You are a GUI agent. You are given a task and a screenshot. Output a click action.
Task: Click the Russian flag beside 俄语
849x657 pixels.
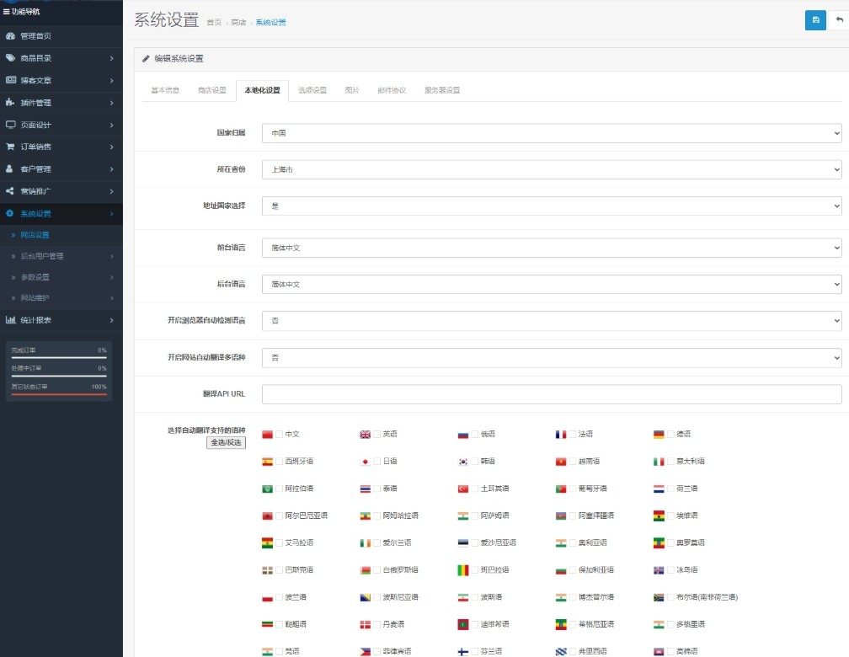coord(463,435)
